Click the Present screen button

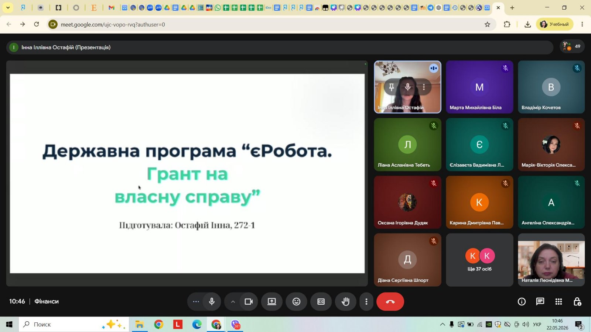[272, 301]
